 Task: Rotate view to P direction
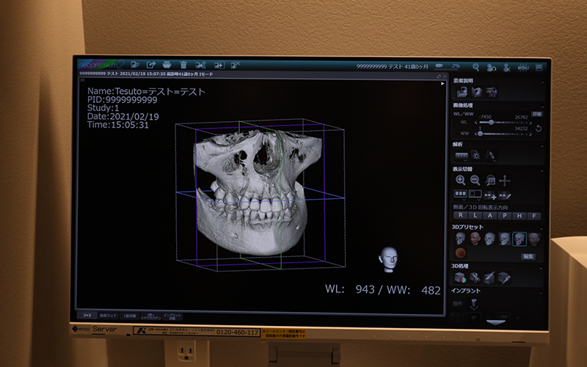coord(505,216)
